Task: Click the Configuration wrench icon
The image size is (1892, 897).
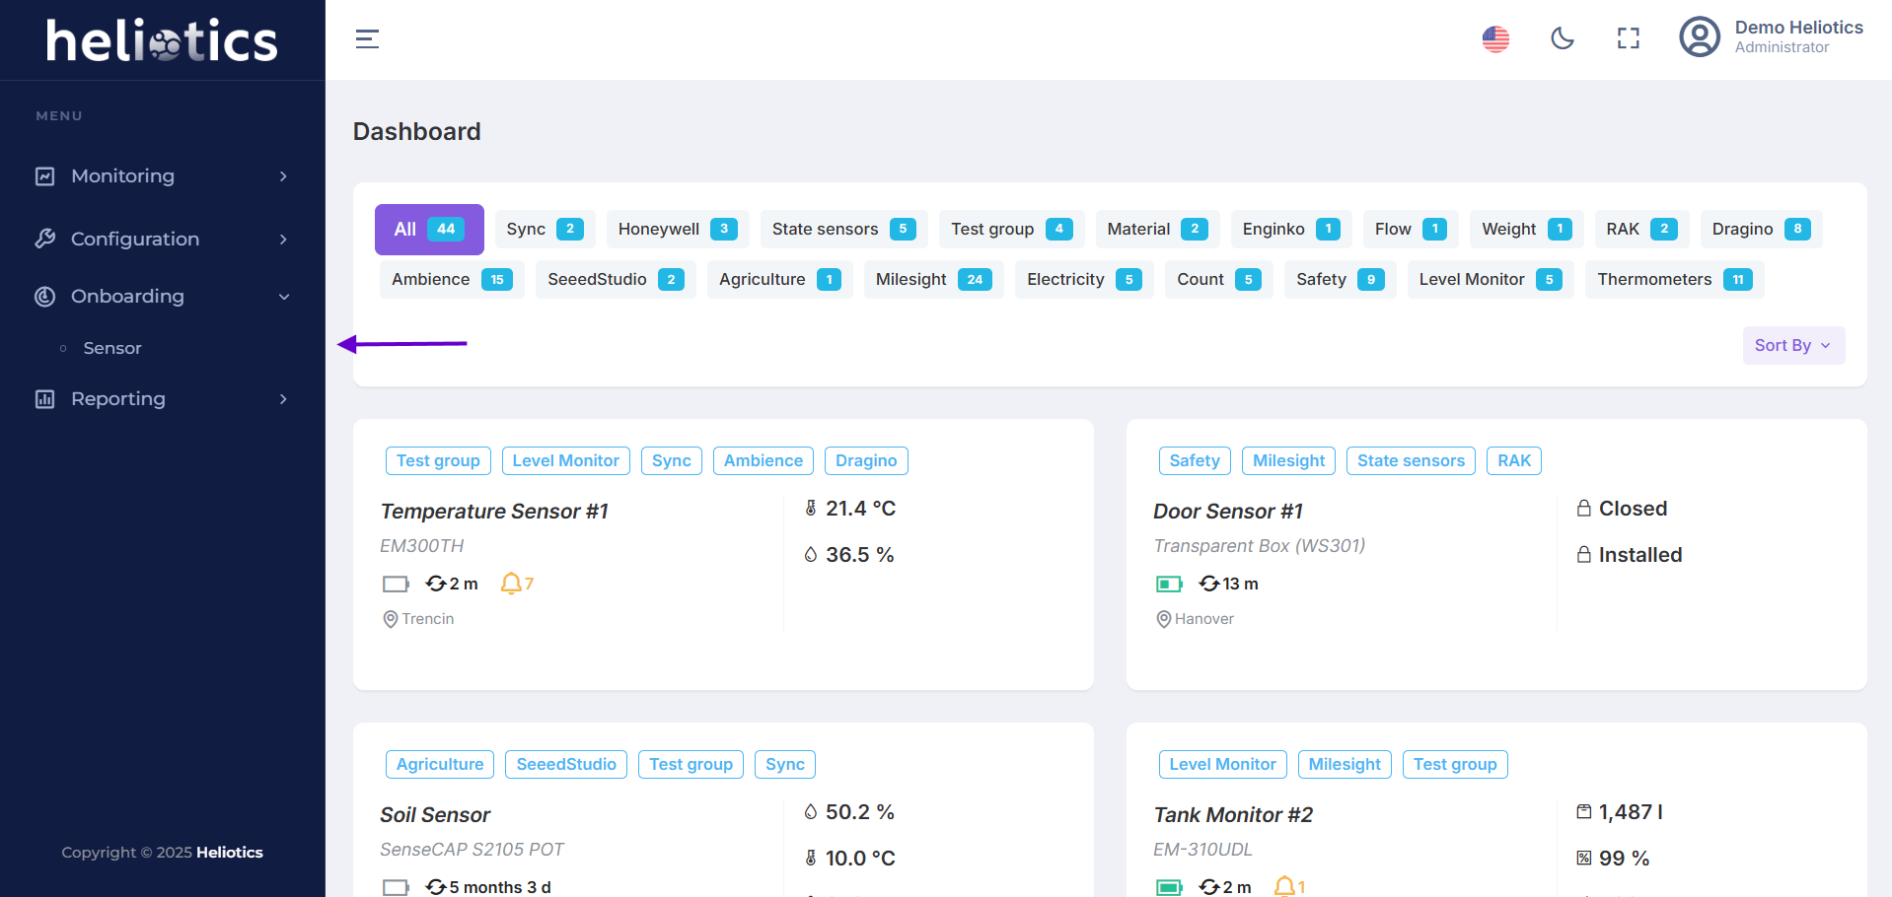Action: 45,239
